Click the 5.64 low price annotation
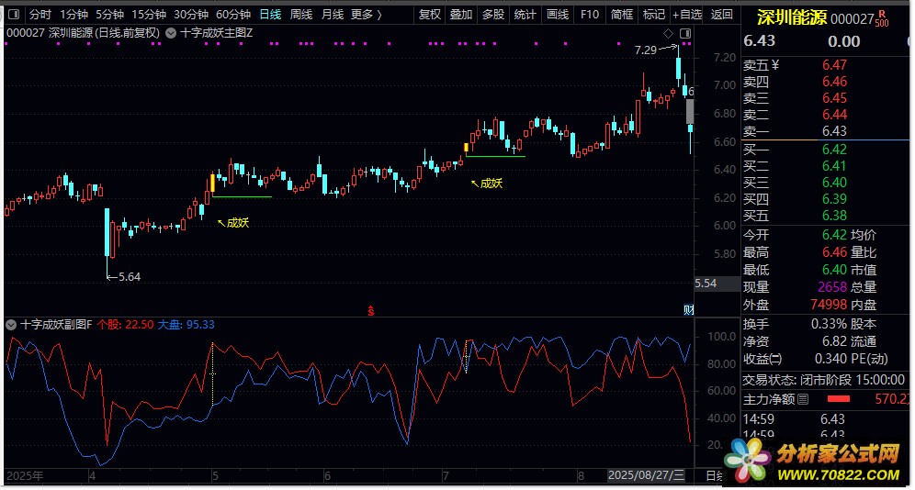Viewport: 915px width, 490px height. coord(130,277)
